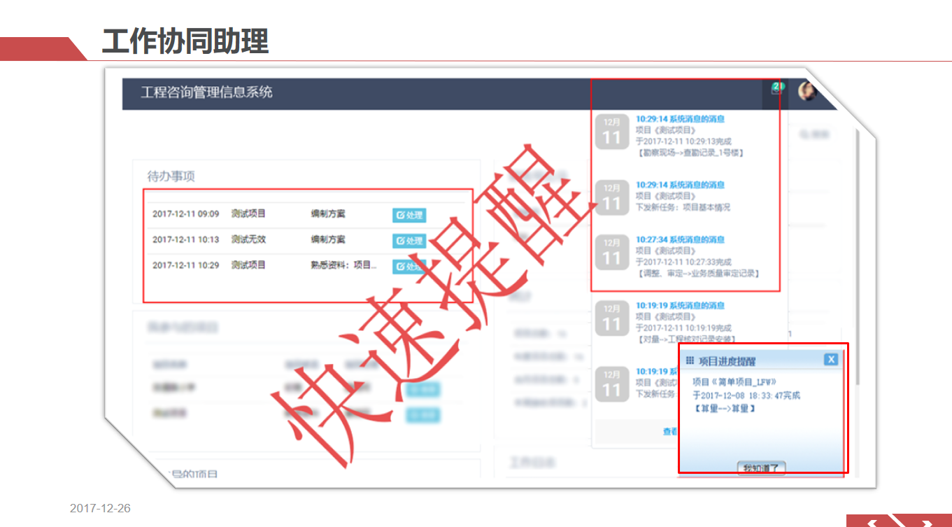This screenshot has height=527, width=952.
Task: Open 10:29:14 系统消息 about 项目基本情况
Action: pyautogui.click(x=680, y=185)
